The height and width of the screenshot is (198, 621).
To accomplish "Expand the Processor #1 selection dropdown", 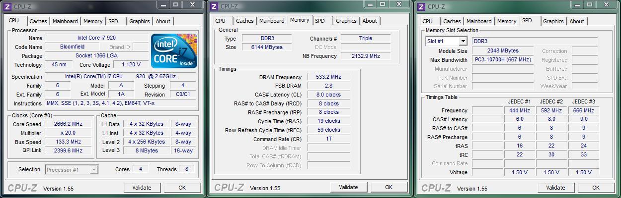I will 93,170.
